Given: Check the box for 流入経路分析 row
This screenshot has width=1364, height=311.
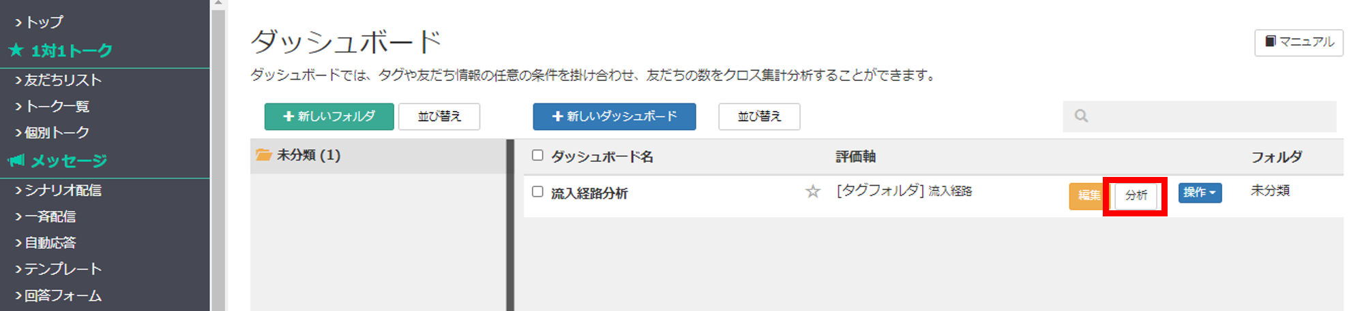Looking at the screenshot, I should (x=537, y=192).
